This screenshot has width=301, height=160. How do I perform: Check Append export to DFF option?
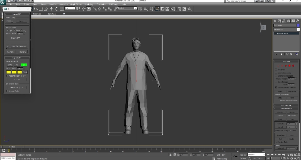(x=7, y=76)
